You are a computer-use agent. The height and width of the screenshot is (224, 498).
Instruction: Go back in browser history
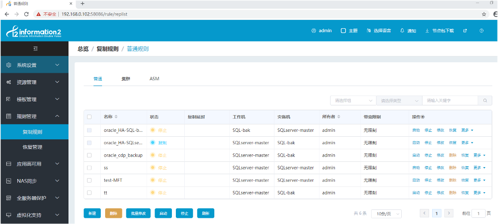(x=7, y=14)
